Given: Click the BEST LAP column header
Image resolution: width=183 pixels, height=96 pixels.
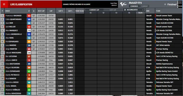Looking at the screenshot, I should tap(41, 11).
